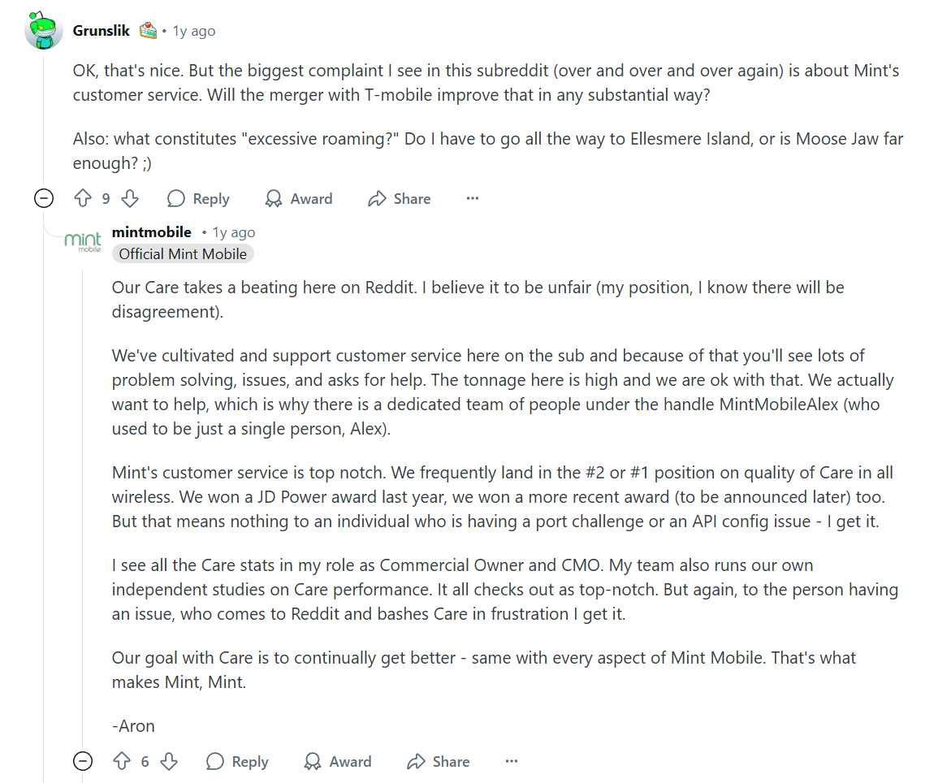Click the Mint Mobile logo avatar
The height and width of the screenshot is (783, 951).
82,240
